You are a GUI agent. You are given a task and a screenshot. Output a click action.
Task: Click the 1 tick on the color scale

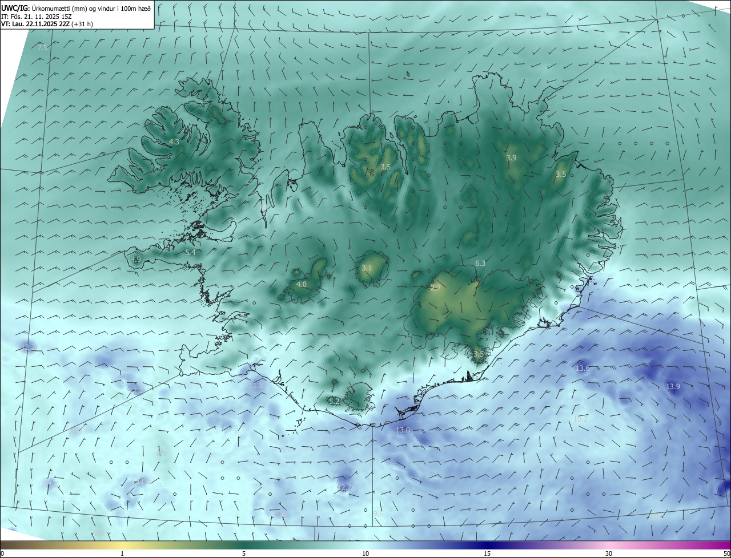click(122, 553)
